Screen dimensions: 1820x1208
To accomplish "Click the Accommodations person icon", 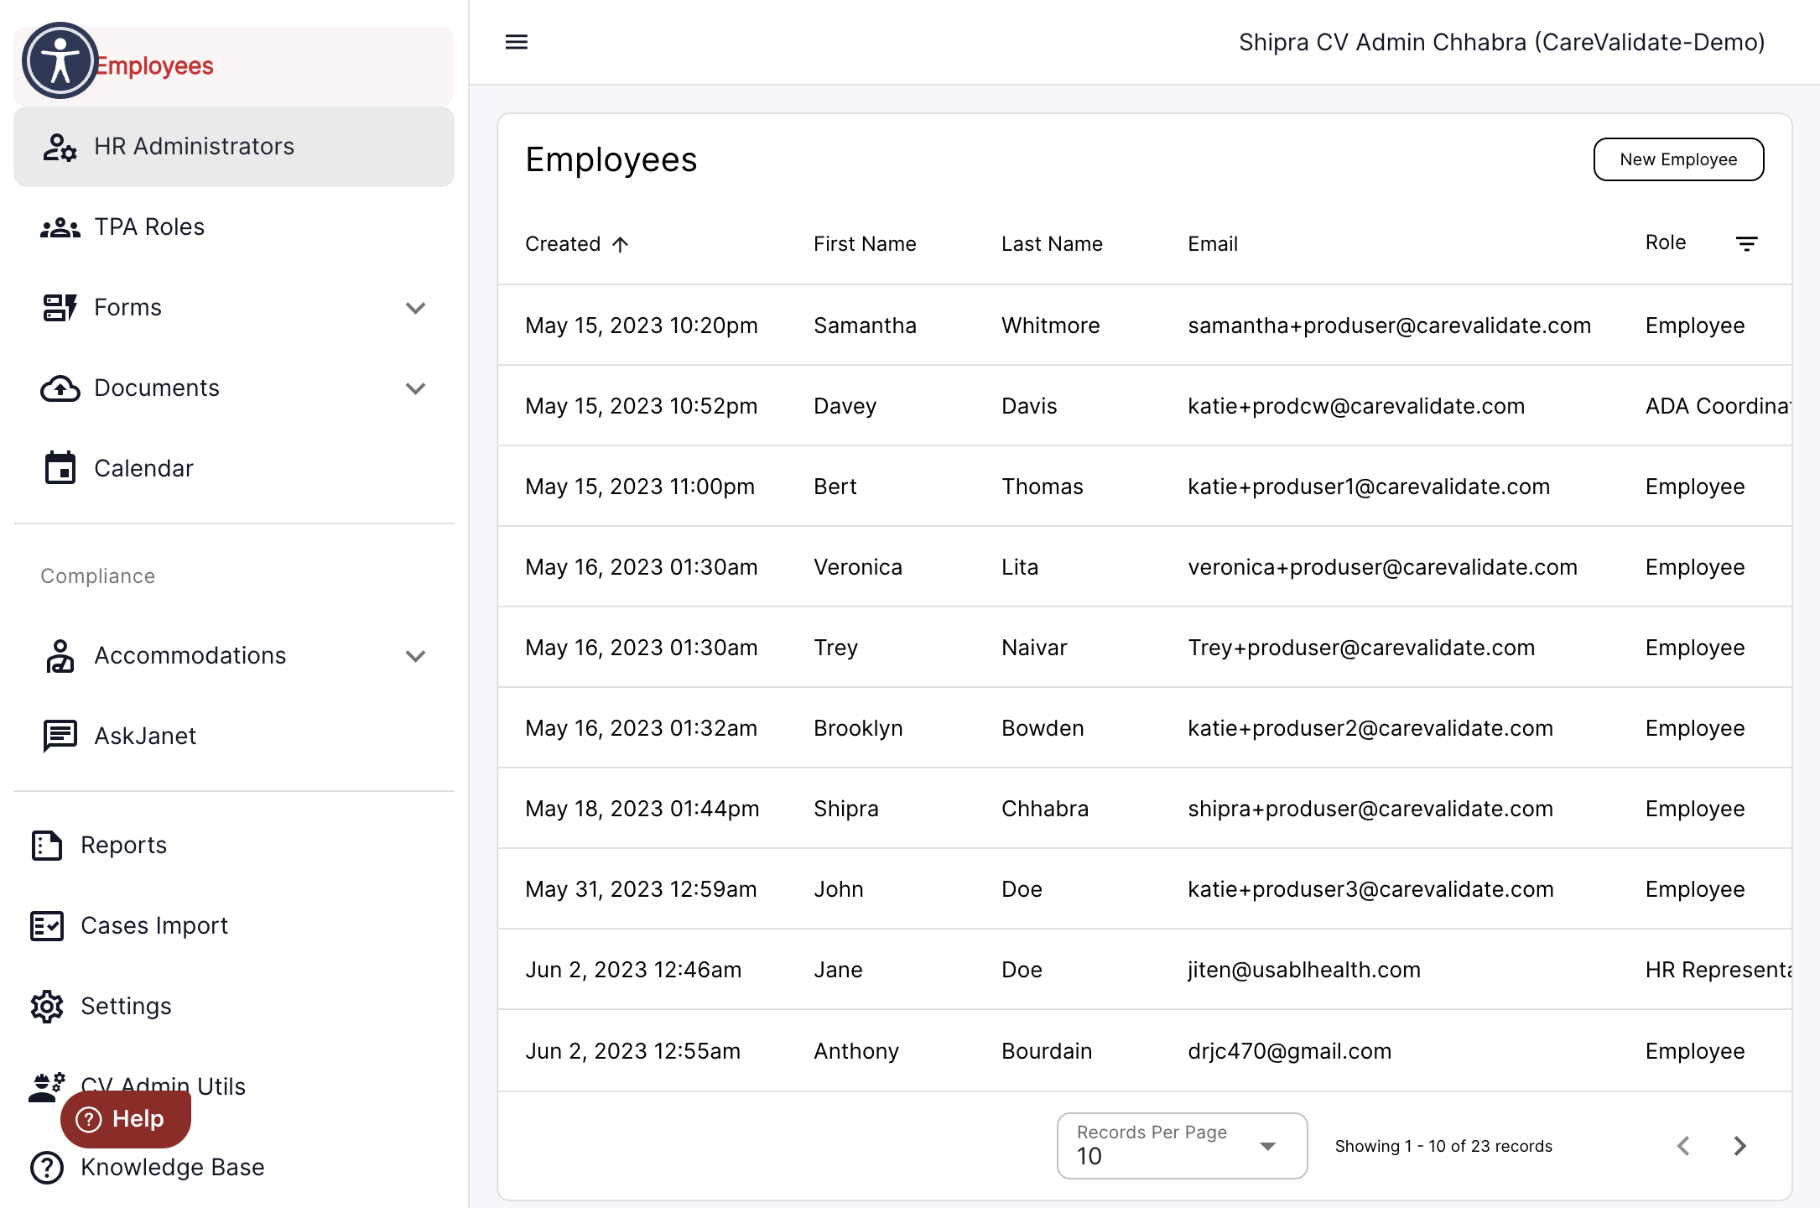I will pos(60,656).
